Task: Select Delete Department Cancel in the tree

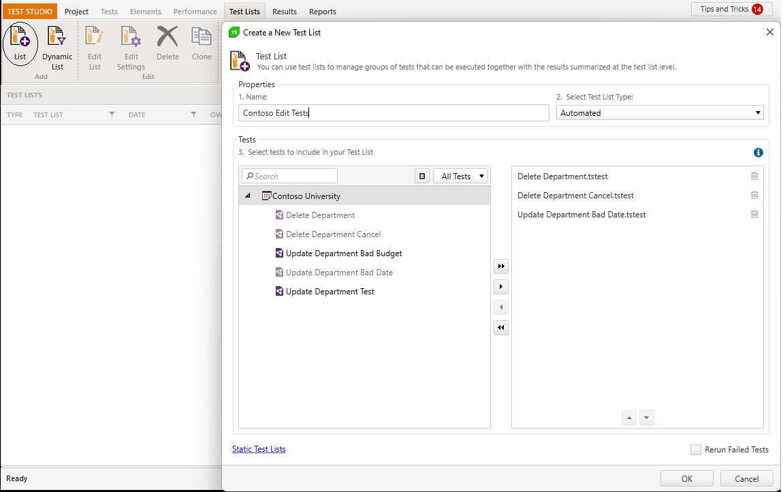Action: tap(333, 234)
